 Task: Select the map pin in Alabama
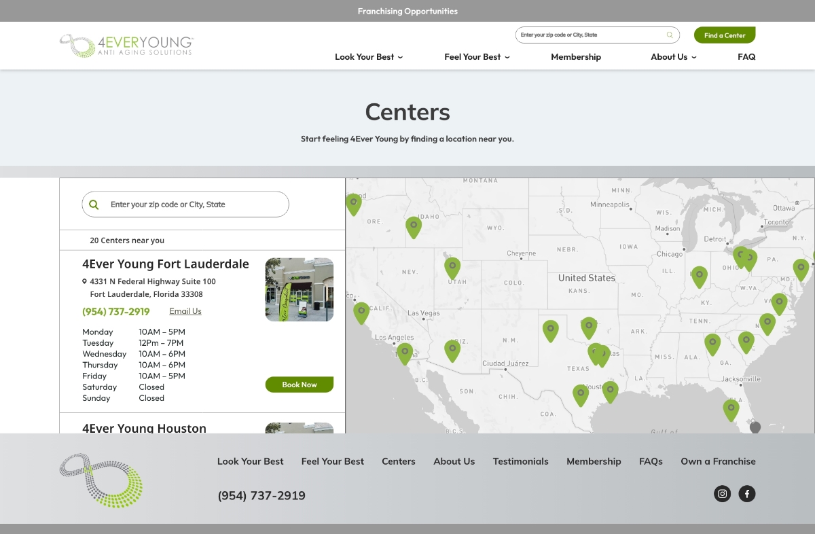tap(712, 344)
